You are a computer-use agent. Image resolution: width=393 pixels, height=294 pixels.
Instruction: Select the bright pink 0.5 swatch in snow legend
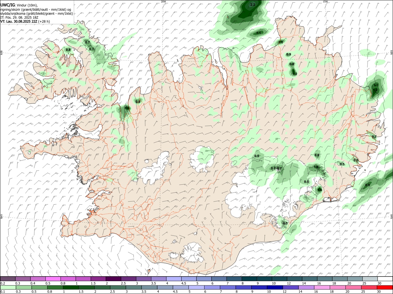point(53,279)
